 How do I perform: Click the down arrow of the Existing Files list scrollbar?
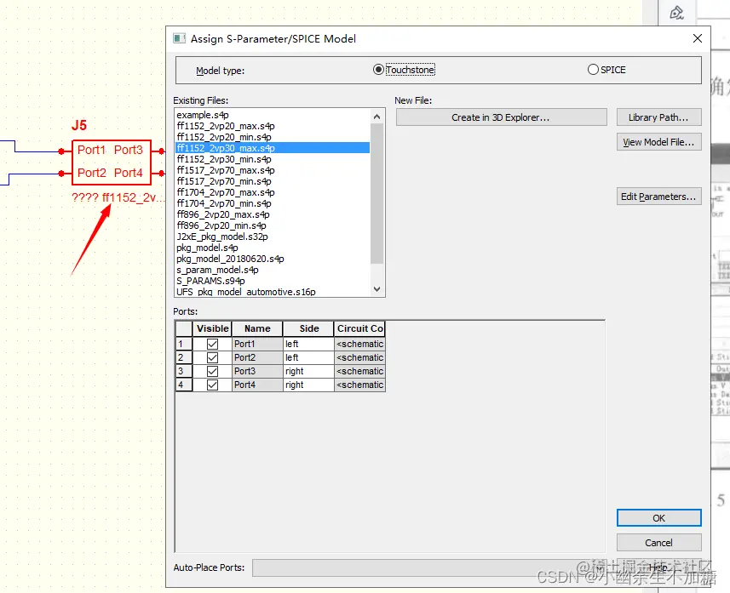(377, 289)
